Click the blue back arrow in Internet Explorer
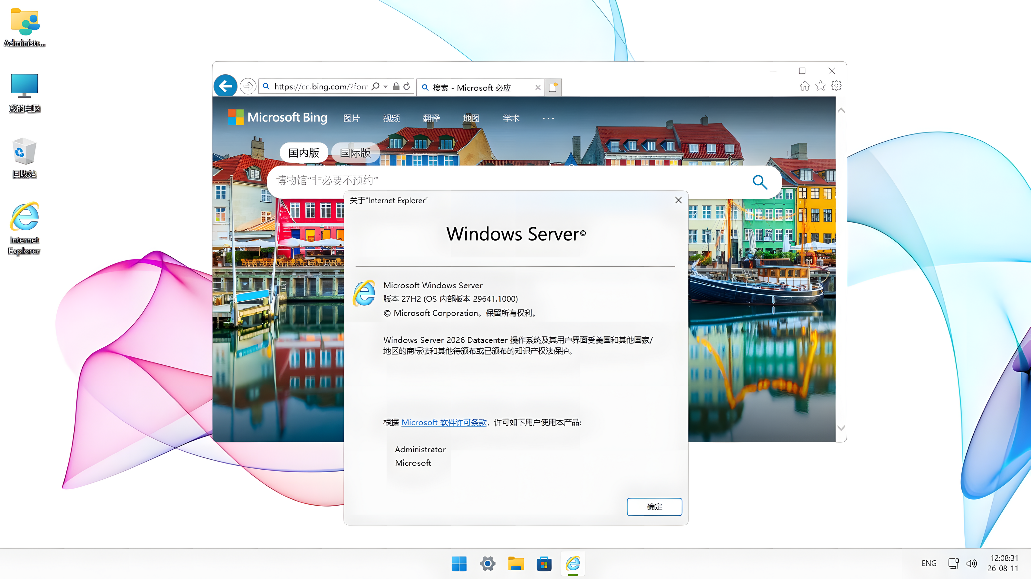Viewport: 1031px width, 579px height. (x=225, y=86)
